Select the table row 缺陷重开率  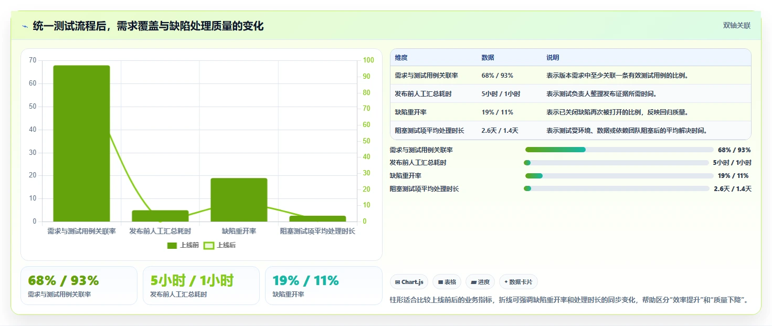click(x=570, y=112)
